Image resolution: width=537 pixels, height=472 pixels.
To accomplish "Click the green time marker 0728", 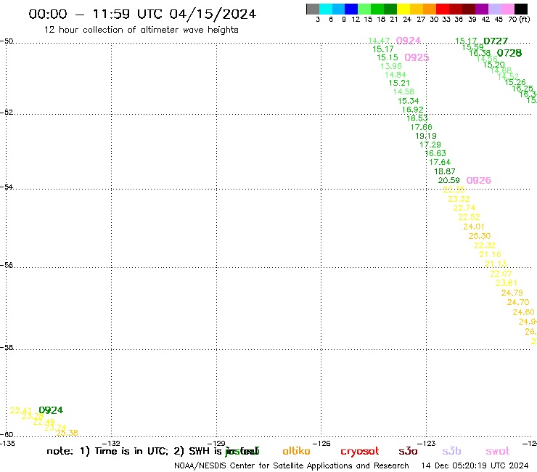I will (x=509, y=53).
